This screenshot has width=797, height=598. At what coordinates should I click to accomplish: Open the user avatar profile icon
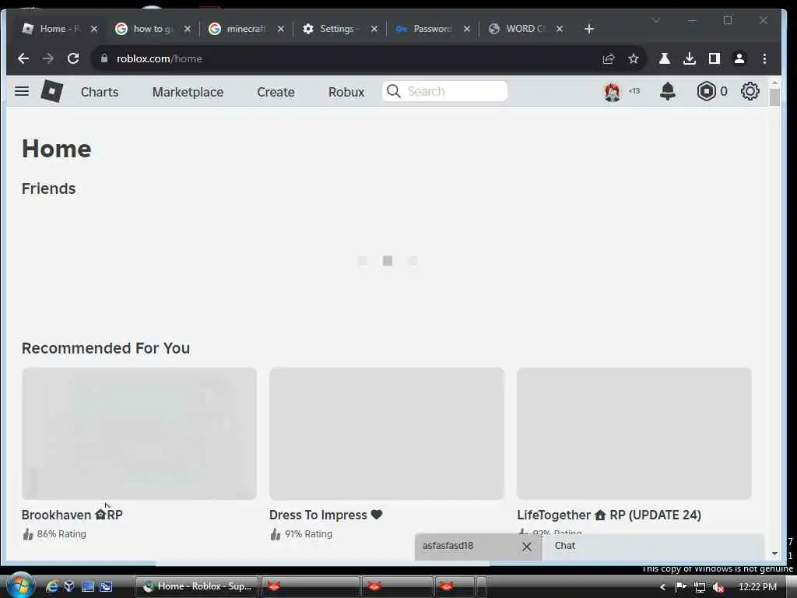[613, 92]
